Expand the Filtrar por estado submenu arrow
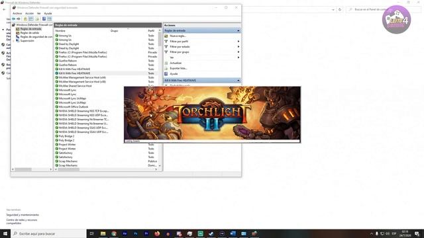This screenshot has width=424, height=238. 238,47
